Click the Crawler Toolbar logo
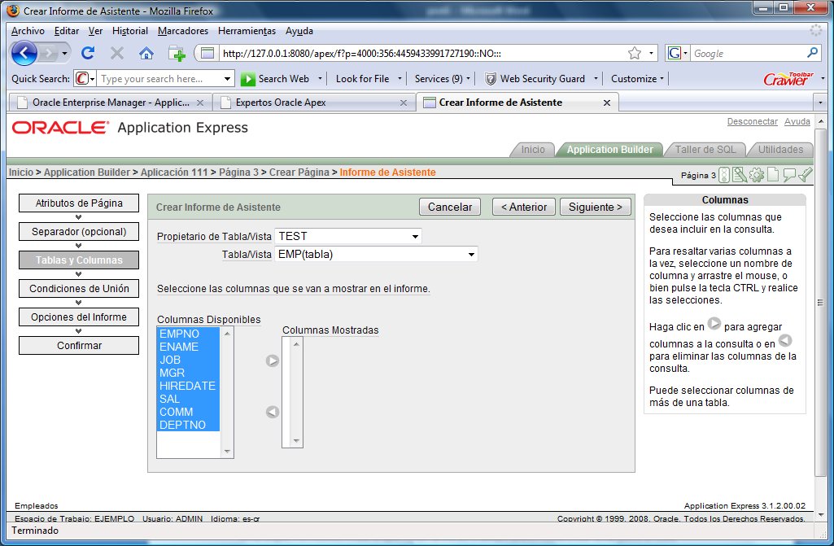Screen dimensions: 834x546 click(788, 79)
